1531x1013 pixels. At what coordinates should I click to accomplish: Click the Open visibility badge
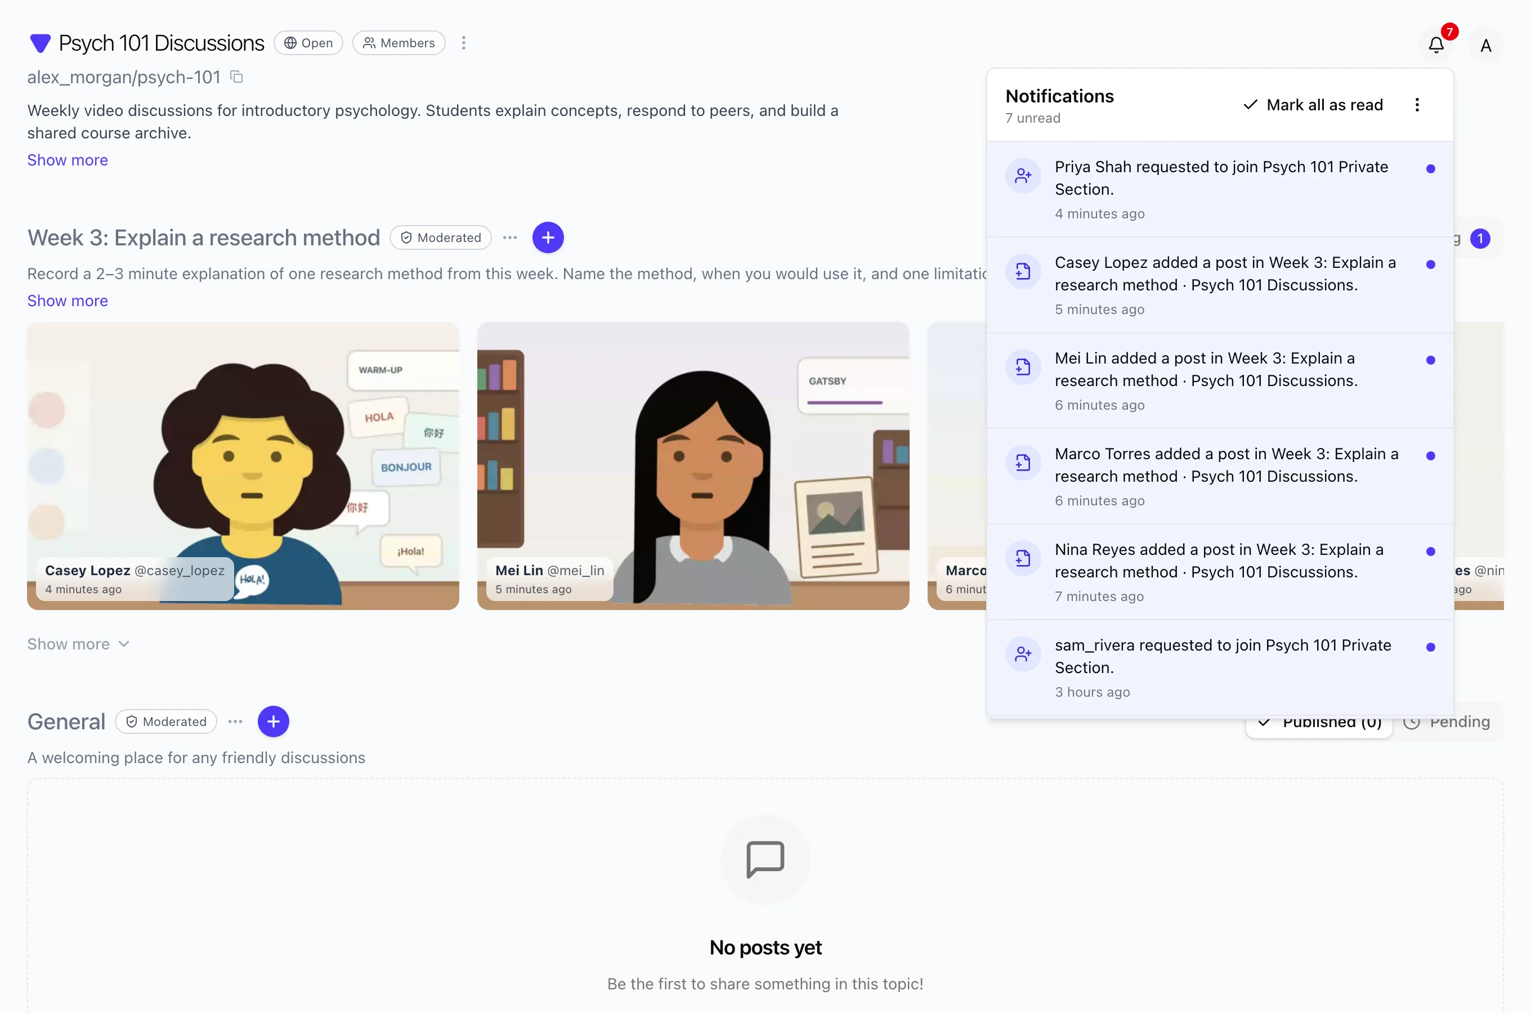[308, 43]
